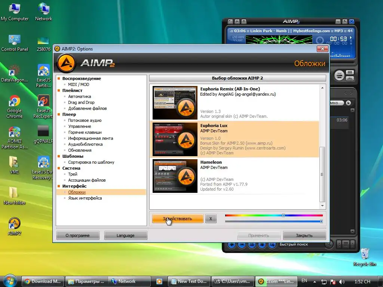
Task: Open the AIMP player main menu icon
Action: (x=230, y=21)
